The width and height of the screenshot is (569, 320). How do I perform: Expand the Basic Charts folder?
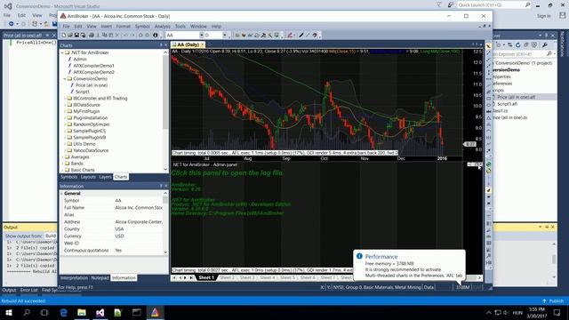click(62, 170)
